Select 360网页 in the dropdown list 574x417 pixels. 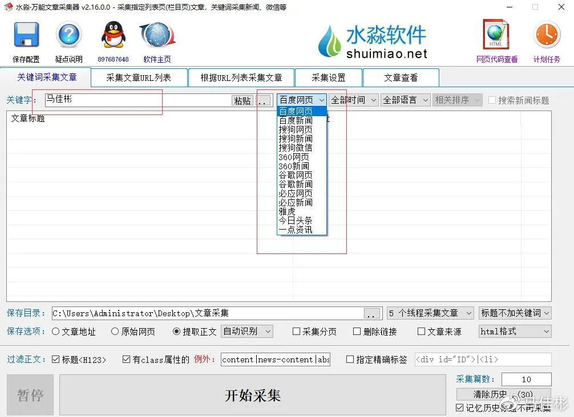click(302, 157)
